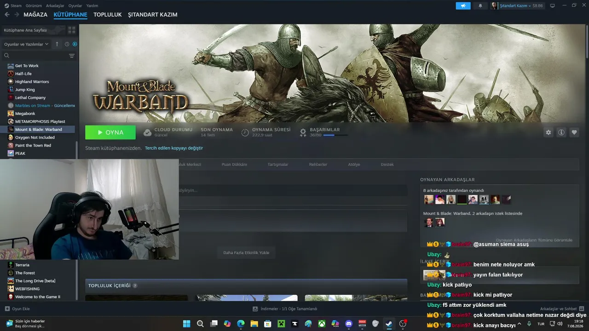Open the Steam menu

click(x=13, y=6)
